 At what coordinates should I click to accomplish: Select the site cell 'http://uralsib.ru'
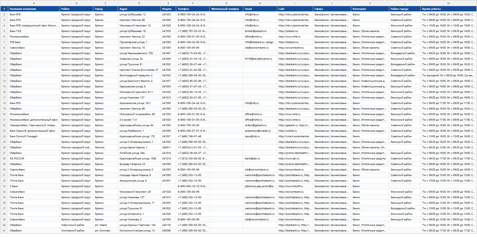pos(295,131)
